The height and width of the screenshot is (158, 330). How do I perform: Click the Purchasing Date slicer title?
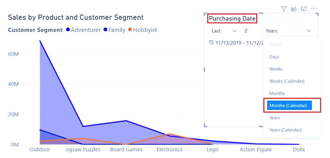pos(232,18)
